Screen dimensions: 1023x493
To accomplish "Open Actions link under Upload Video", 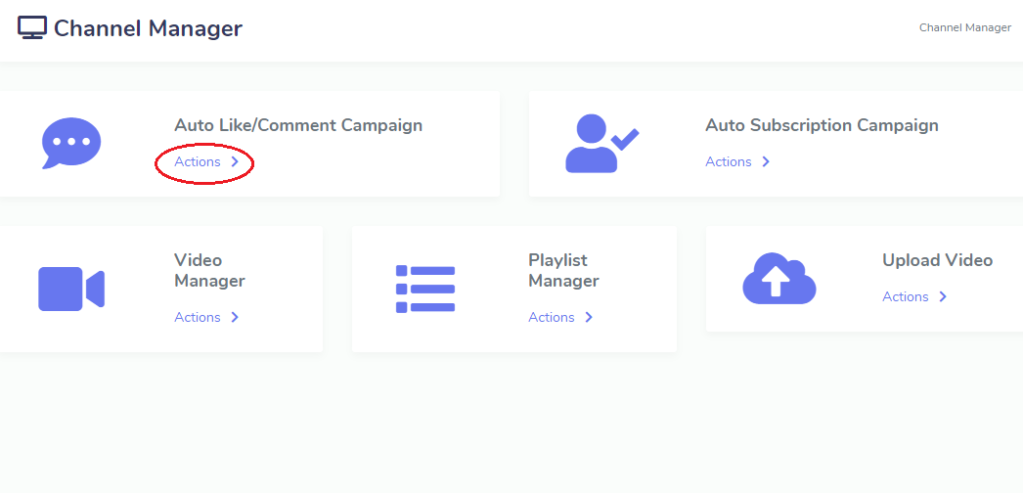I will click(x=906, y=296).
